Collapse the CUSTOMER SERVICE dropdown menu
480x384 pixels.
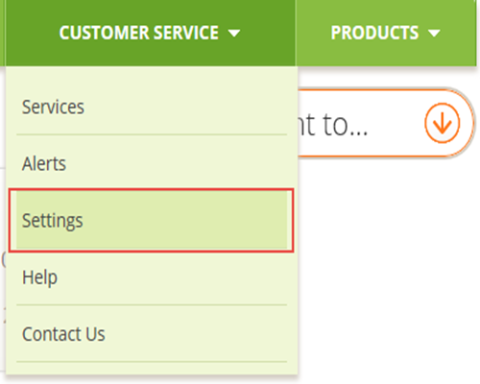coord(150,33)
